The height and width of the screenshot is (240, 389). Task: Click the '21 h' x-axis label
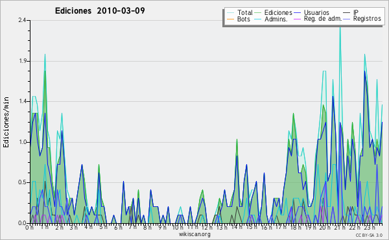[x=339, y=227]
